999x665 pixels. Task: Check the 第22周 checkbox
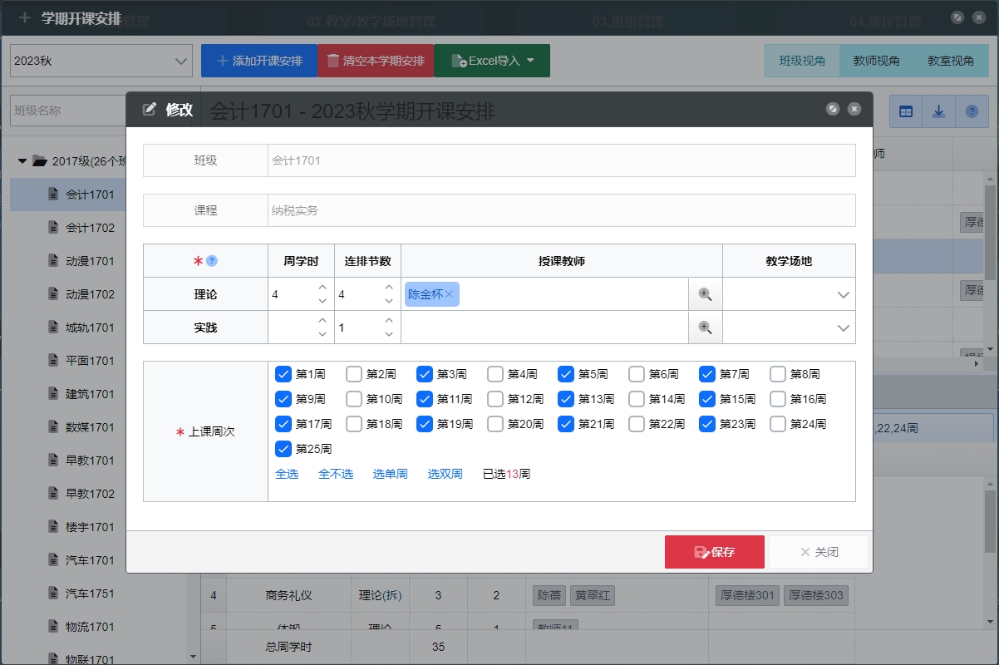click(x=637, y=424)
